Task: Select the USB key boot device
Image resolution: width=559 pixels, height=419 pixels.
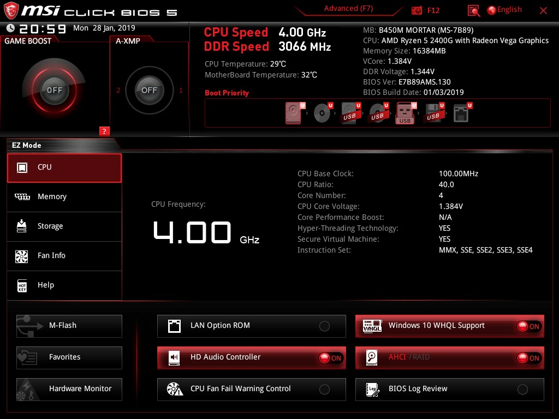Action: [405, 113]
